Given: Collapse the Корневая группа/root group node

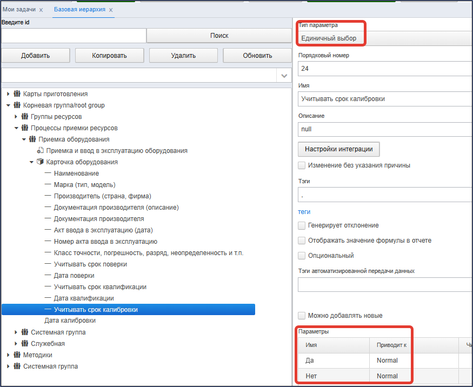Looking at the screenshot, I should (9, 105).
